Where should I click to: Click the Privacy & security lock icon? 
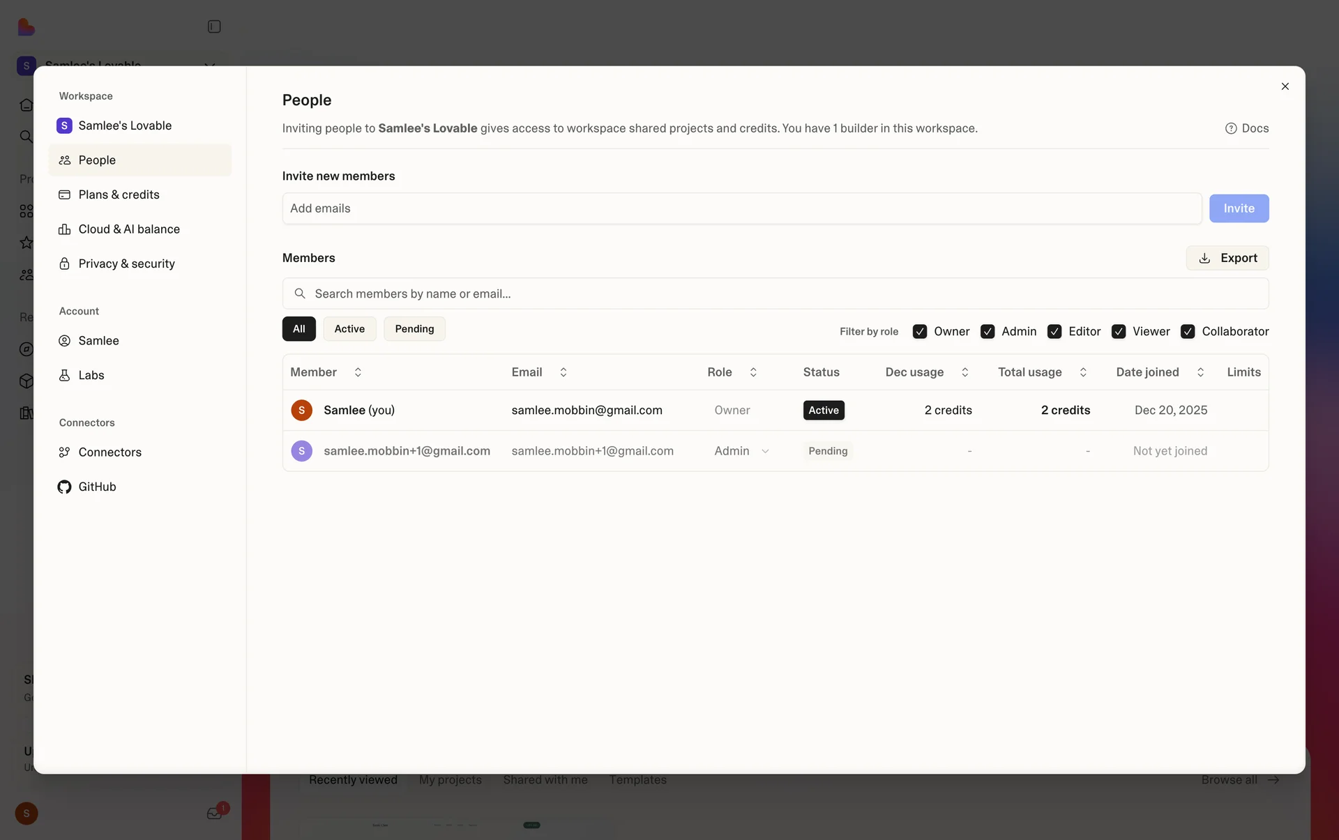pos(64,264)
